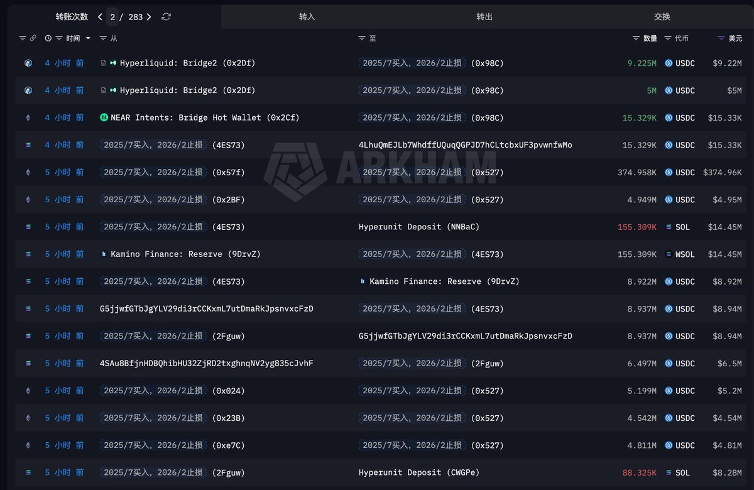Open the Hyperunit Deposit (NNBaC) recipient
The height and width of the screenshot is (490, 754).
tap(419, 227)
